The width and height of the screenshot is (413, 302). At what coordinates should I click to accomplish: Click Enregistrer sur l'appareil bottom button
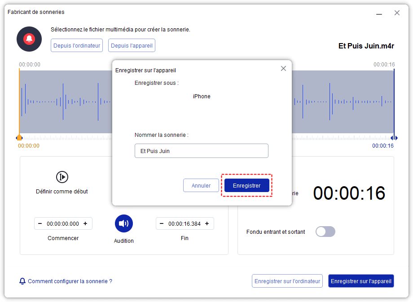[x=361, y=281]
